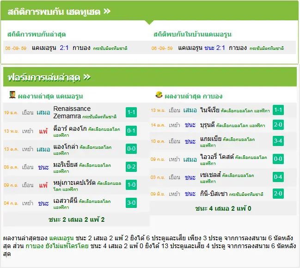Viewport: 300px width, 268px height.
Task: Click the 04 ก.ย. date in Cameroon results
Action: [11, 203]
